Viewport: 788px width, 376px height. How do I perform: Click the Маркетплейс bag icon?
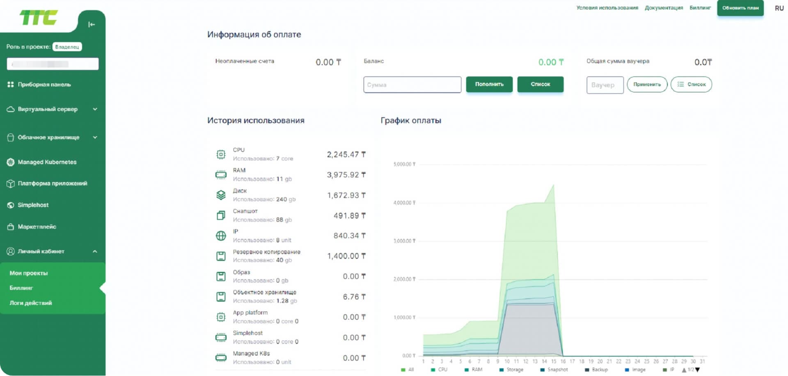pyautogui.click(x=11, y=227)
